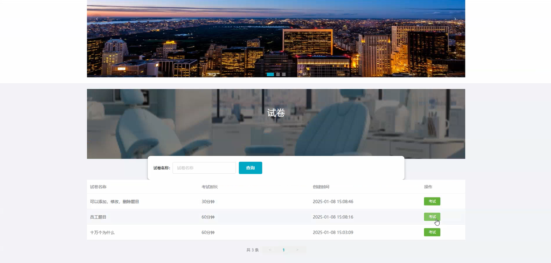Click 60分钟 in the 十万个为什么 row

point(208,233)
